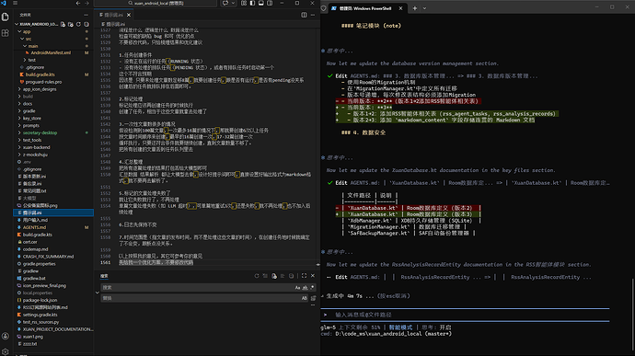This screenshot has width=635, height=356.
Task: Open editor more-actions dash next to split
Action: coord(313,15)
